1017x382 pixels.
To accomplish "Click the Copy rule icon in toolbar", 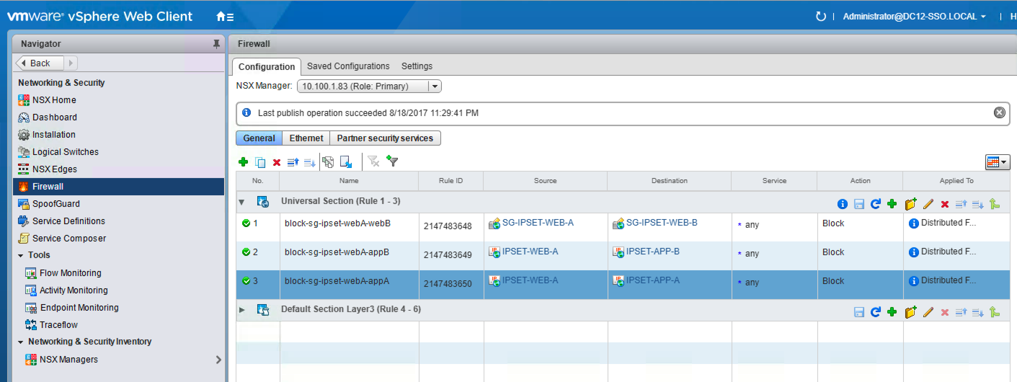I will click(x=260, y=162).
